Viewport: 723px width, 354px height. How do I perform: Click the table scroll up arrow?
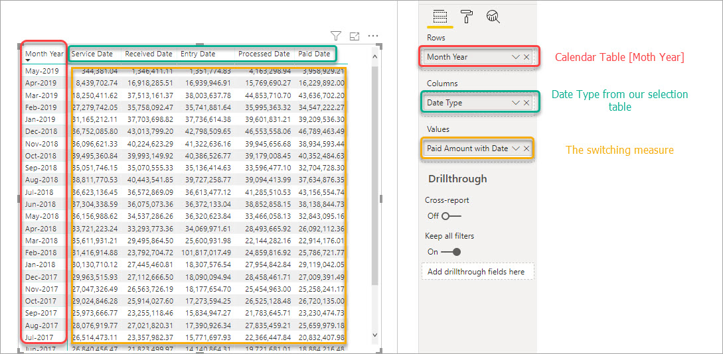[374, 56]
